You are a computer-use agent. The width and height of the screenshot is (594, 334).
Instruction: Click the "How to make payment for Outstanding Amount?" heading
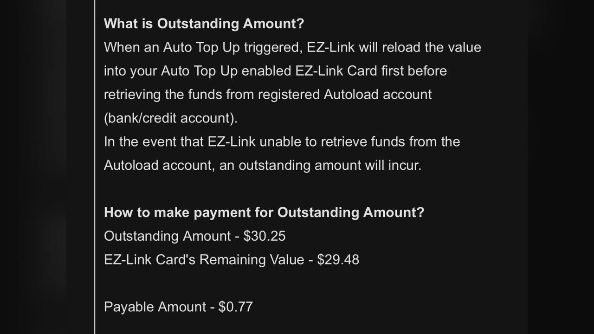tap(264, 212)
